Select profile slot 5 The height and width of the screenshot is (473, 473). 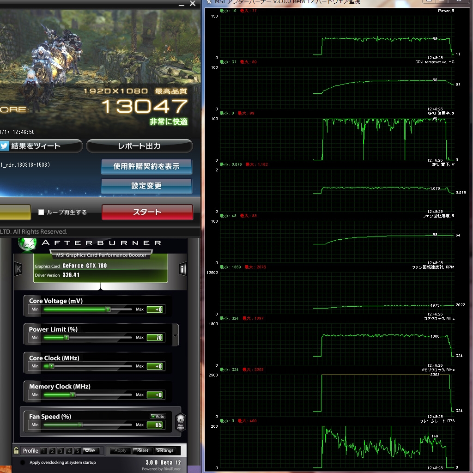[x=78, y=451]
